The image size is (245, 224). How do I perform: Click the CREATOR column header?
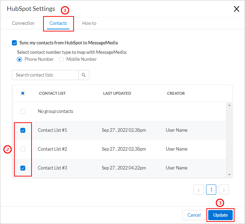[176, 93]
